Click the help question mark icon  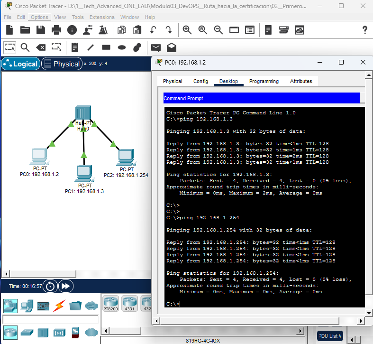[364, 30]
